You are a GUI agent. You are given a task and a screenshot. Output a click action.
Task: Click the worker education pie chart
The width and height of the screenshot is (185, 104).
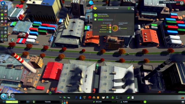pyautogui.click(x=115, y=28)
